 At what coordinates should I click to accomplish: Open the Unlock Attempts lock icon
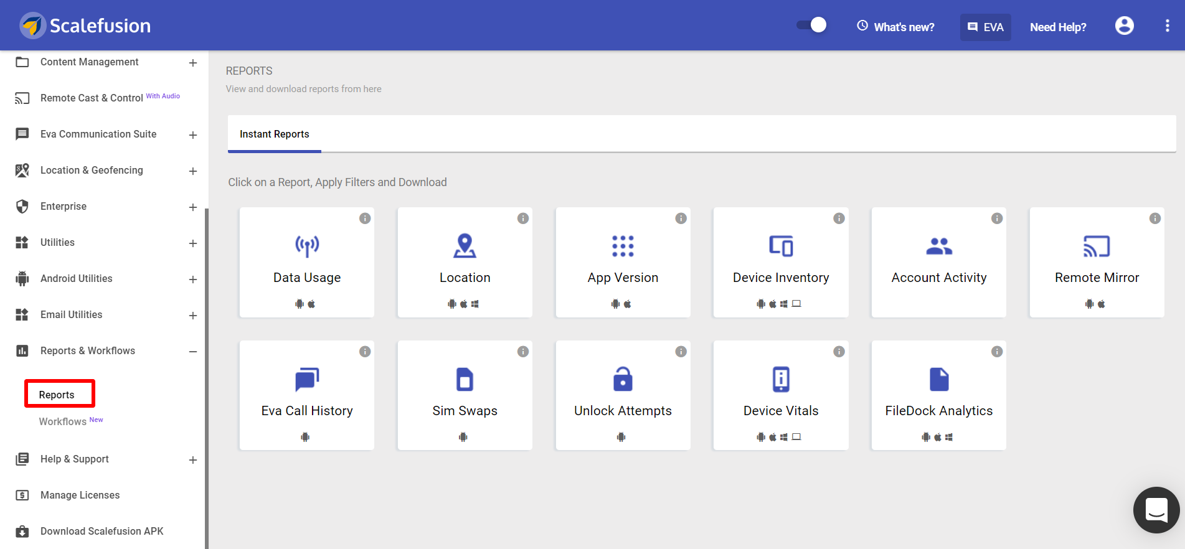623,379
